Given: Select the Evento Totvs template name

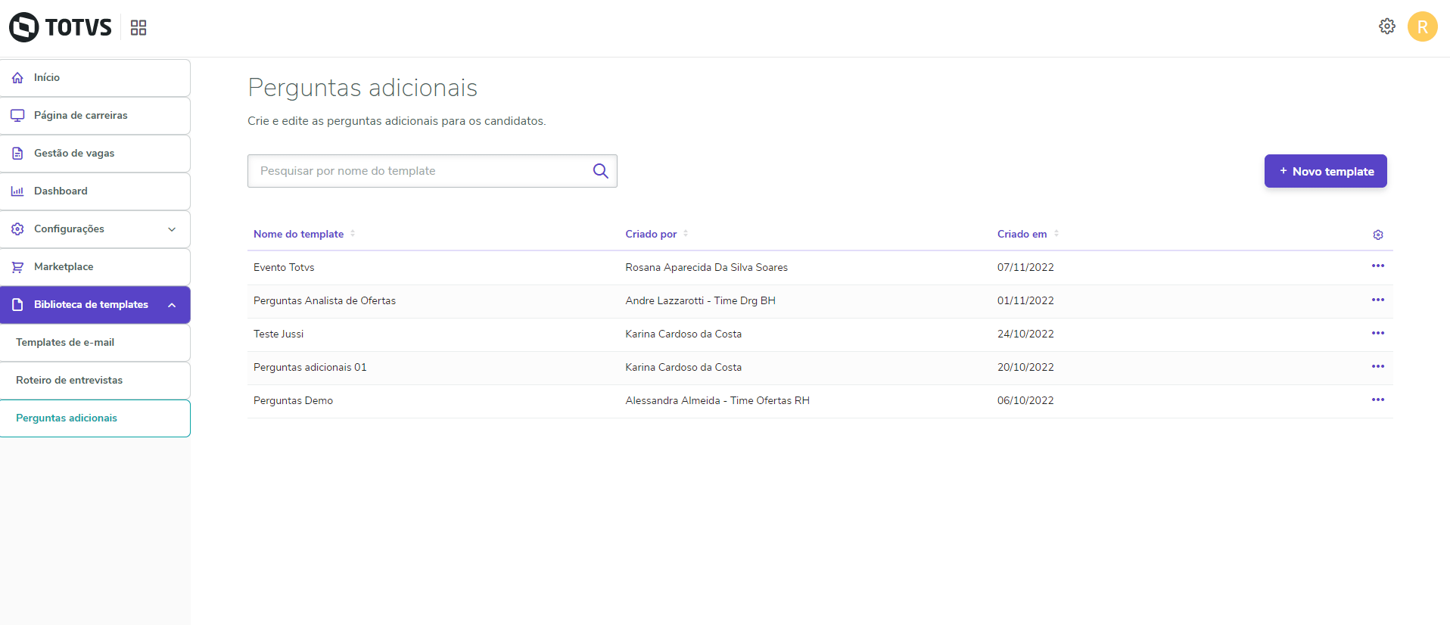Looking at the screenshot, I should tap(284, 268).
